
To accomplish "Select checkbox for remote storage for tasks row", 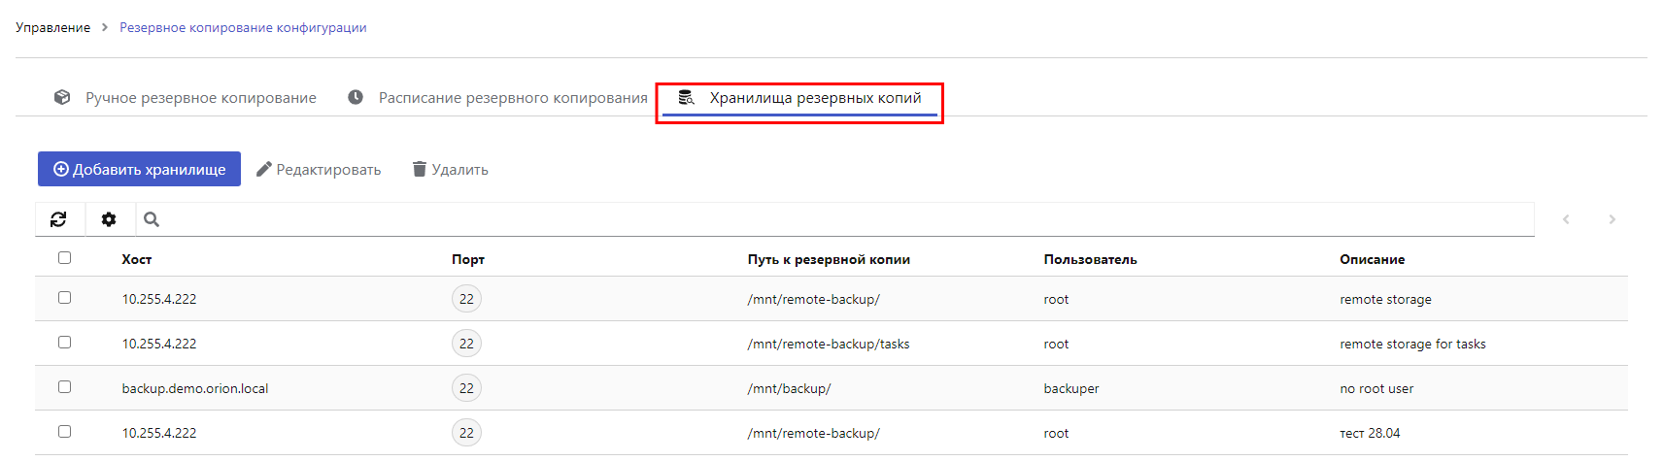I will [x=64, y=342].
